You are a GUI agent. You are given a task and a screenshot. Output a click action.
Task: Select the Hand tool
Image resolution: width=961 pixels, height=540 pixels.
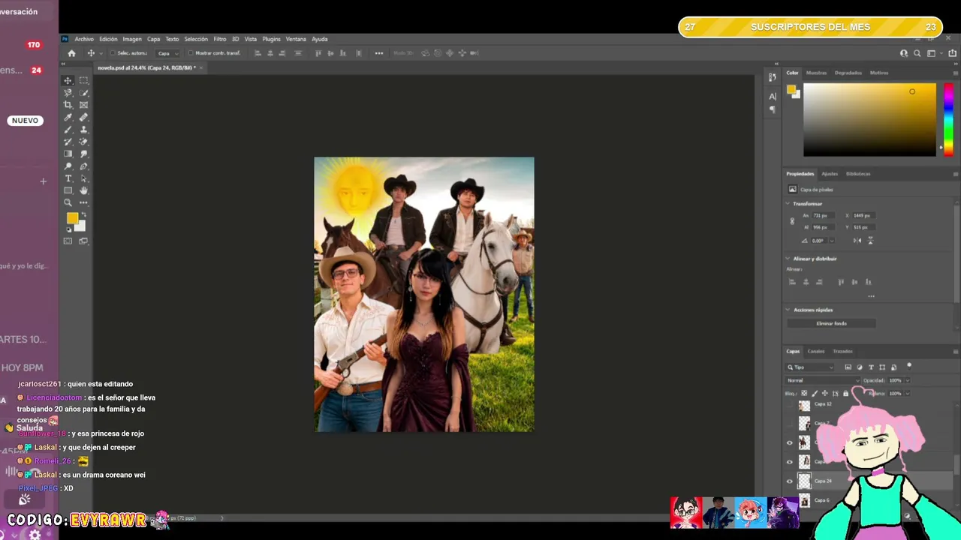coord(83,190)
